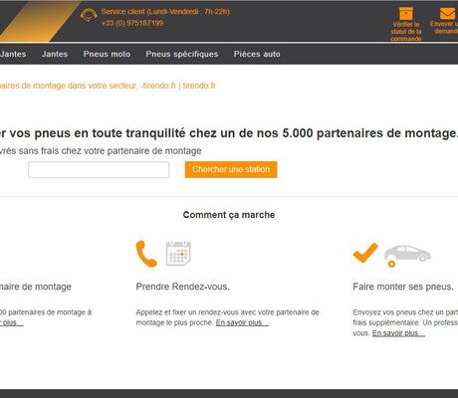Open the Pneus moto menu
Screen dimensions: 458x398
coord(107,54)
